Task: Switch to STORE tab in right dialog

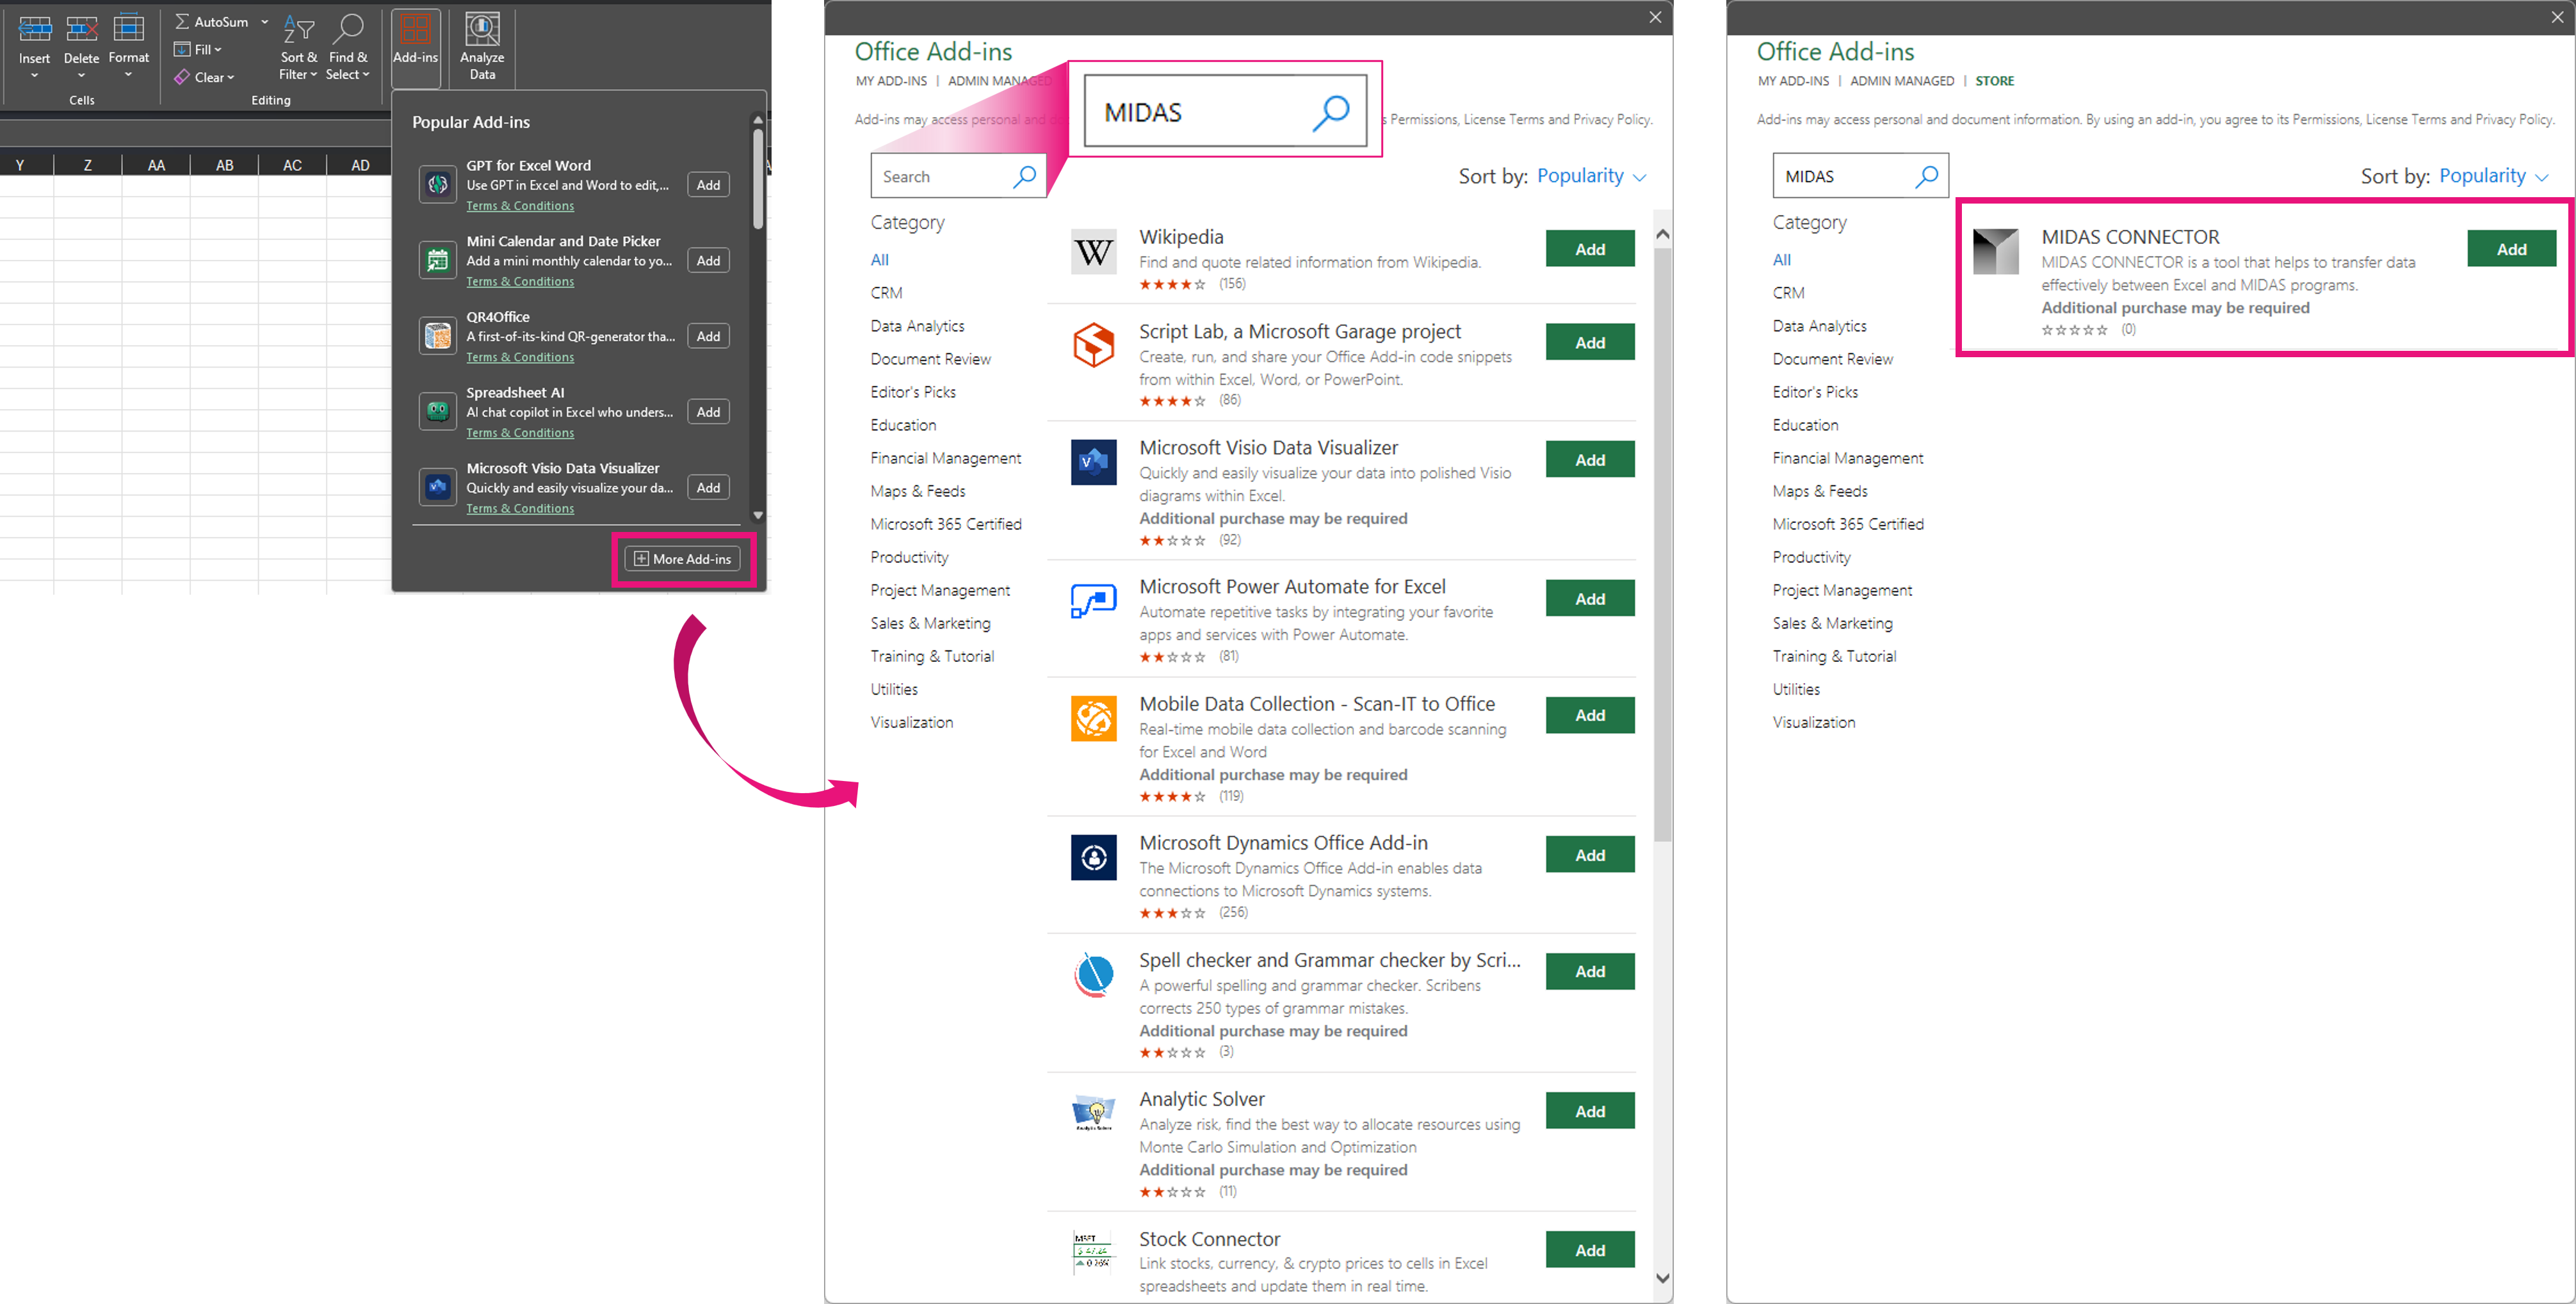Action: [x=1994, y=81]
